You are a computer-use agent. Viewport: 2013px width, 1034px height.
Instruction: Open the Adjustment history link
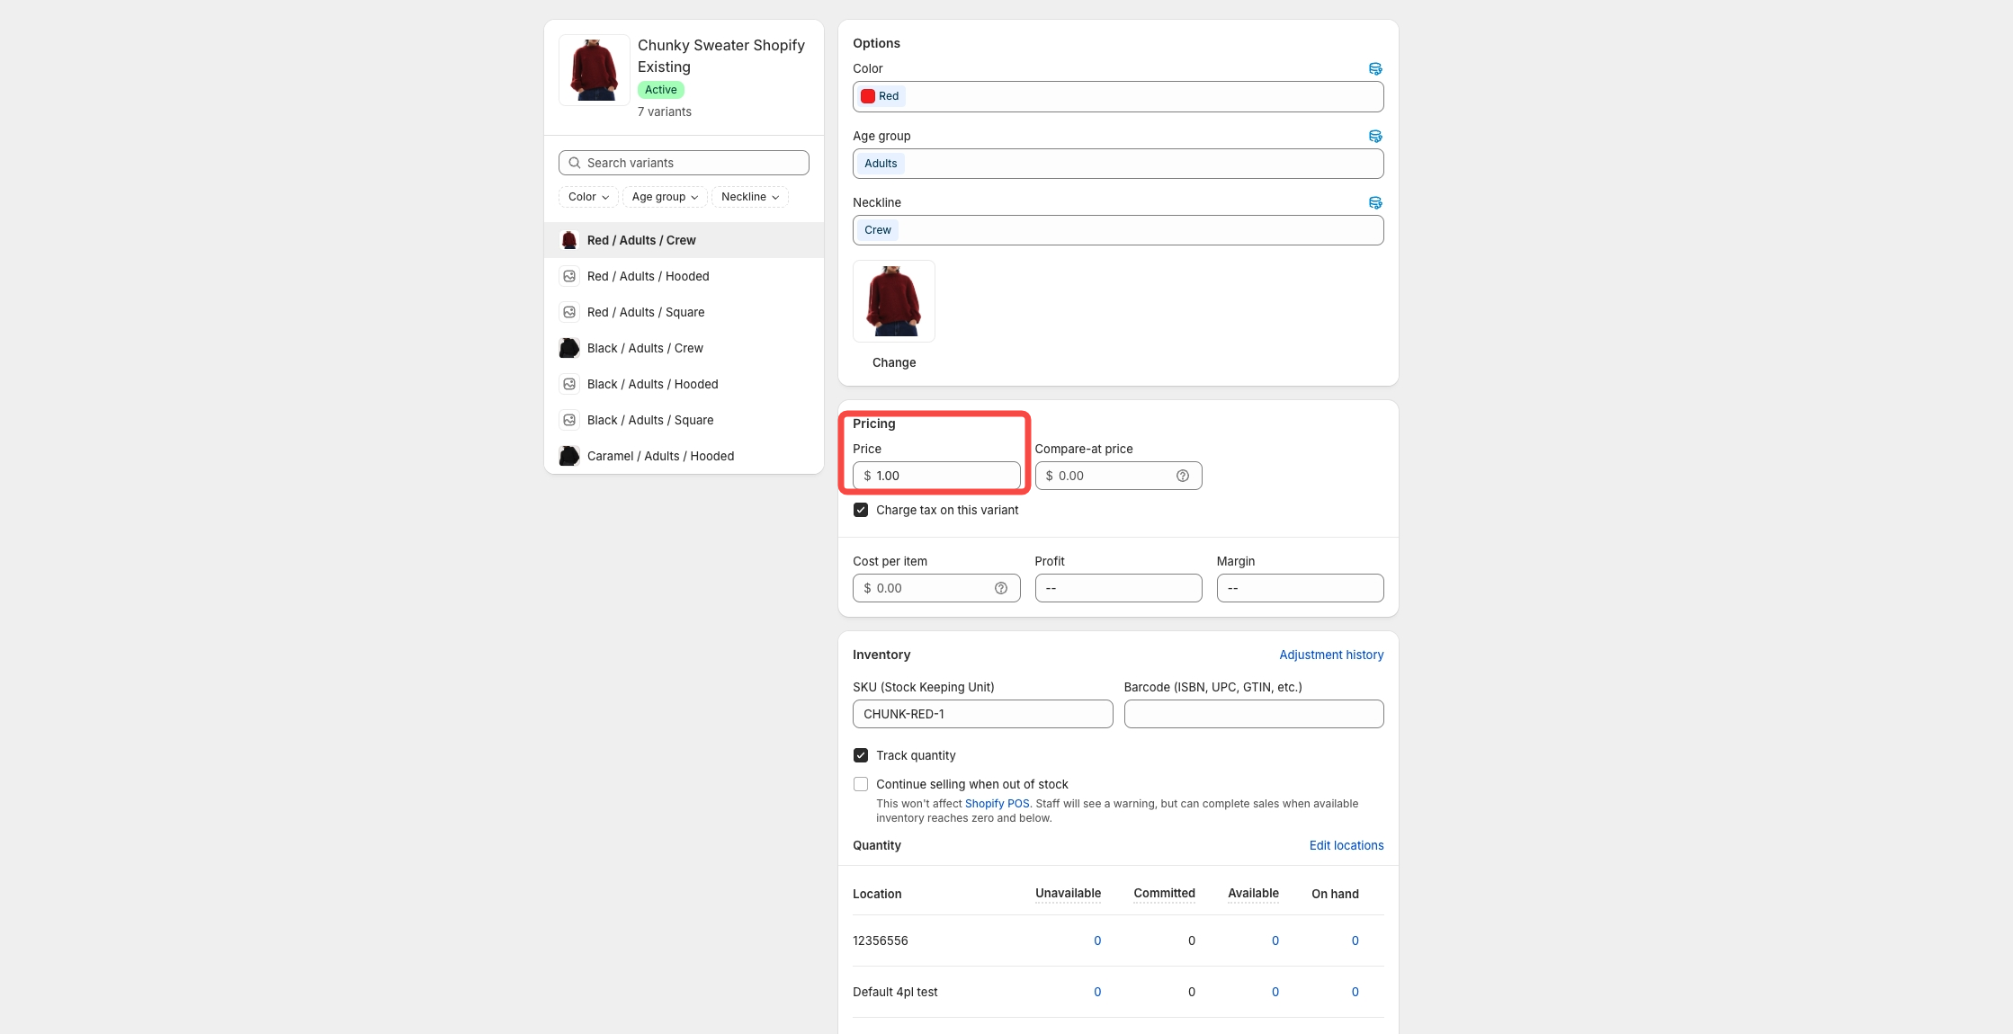pos(1330,655)
